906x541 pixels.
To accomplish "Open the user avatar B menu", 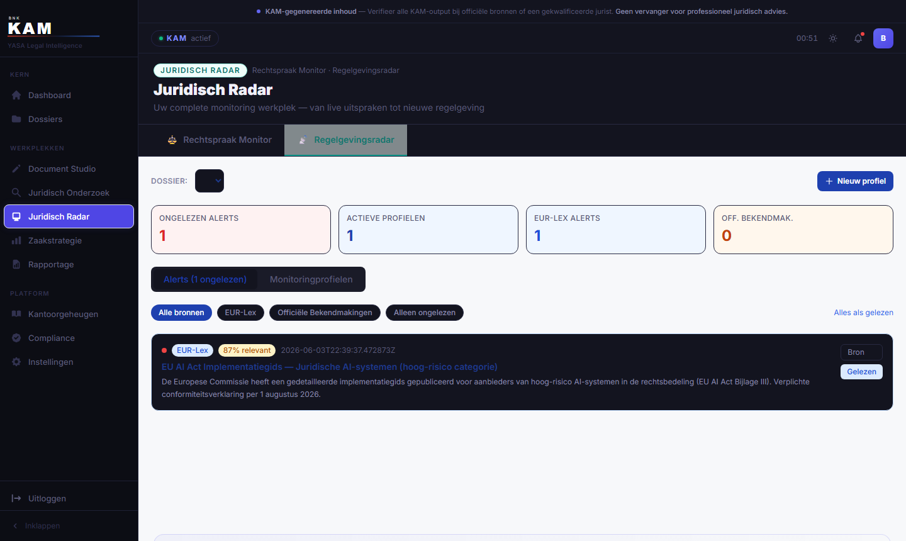I will pos(883,38).
